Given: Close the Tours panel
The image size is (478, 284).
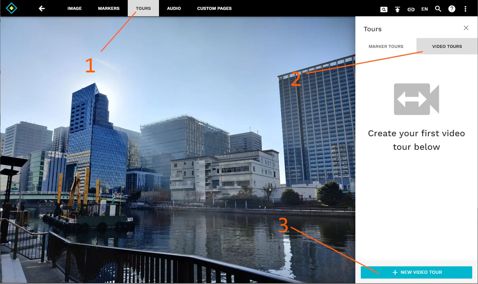Looking at the screenshot, I should 466,28.
